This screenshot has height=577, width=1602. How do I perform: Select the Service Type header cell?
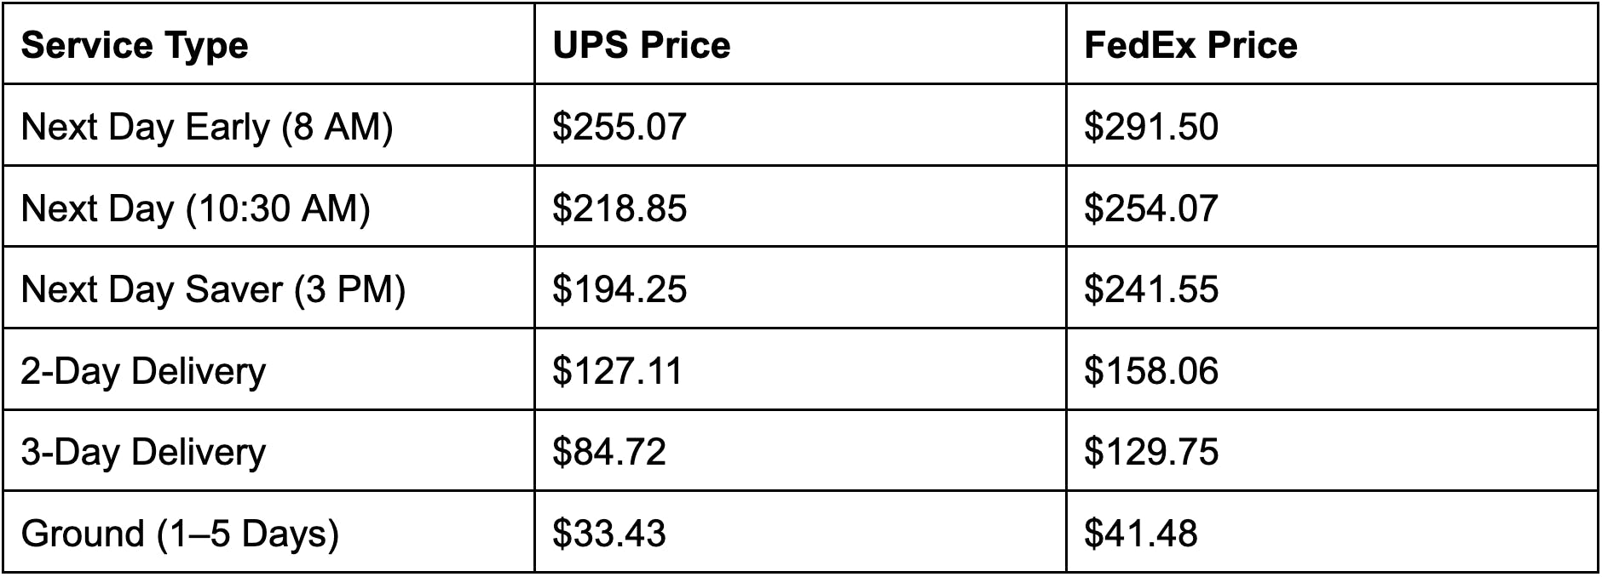point(268,43)
